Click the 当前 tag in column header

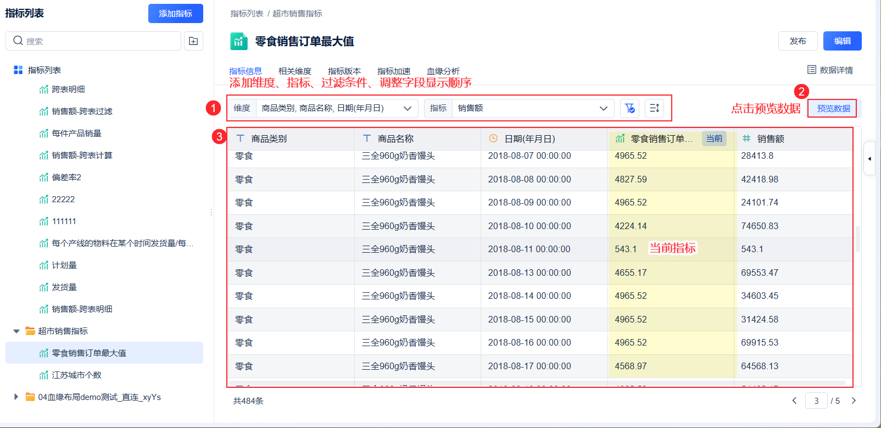[x=714, y=138]
